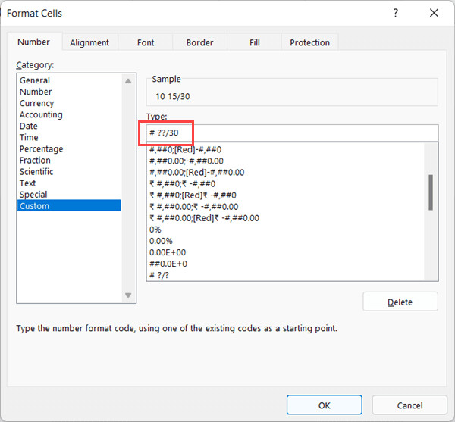Image resolution: width=455 pixels, height=422 pixels.
Task: Confirm with the OK button
Action: (x=324, y=405)
